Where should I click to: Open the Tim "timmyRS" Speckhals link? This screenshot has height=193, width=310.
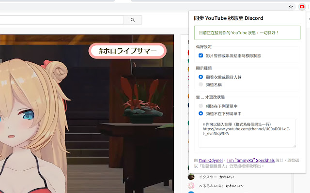tap(250, 160)
